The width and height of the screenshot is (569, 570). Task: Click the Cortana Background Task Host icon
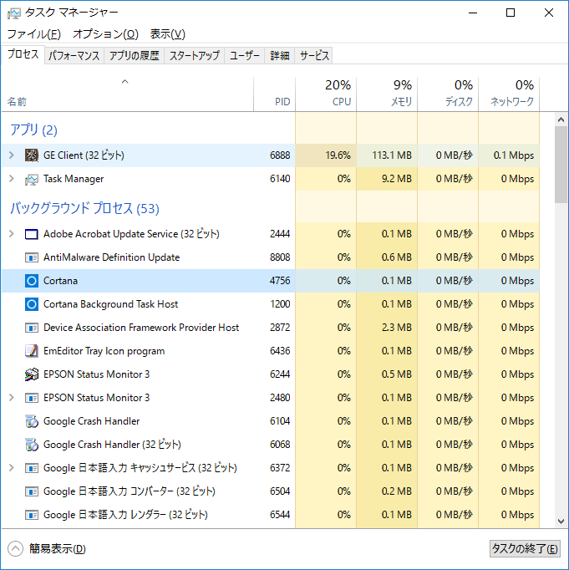coord(32,304)
